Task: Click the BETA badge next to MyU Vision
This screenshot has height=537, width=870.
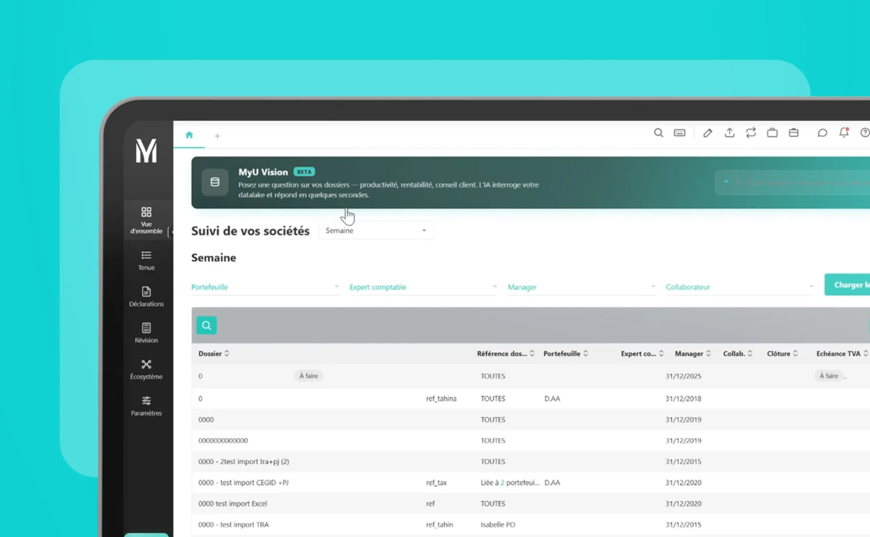Action: pos(304,172)
